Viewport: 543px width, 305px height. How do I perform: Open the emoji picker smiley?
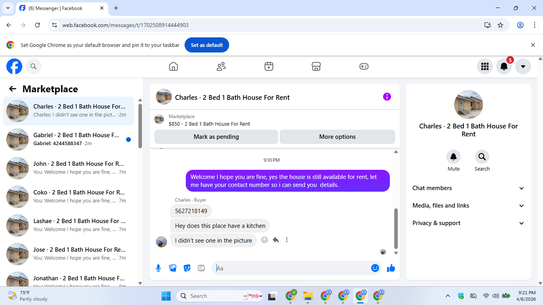coord(375,268)
